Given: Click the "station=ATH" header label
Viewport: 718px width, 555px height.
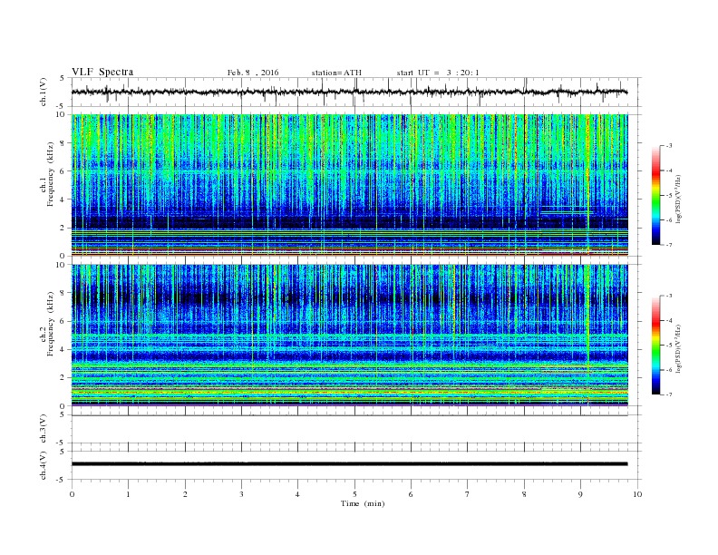Looking at the screenshot, I should coord(336,73).
